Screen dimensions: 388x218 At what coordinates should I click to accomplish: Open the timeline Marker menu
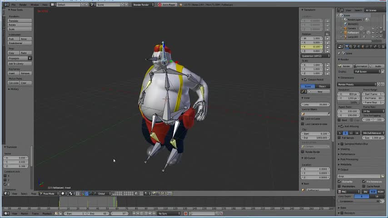pos(24,213)
